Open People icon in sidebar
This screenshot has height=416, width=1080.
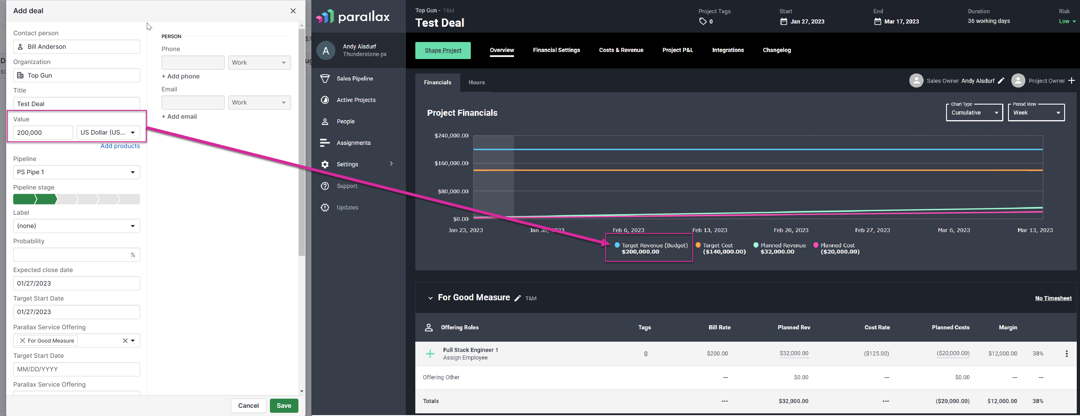point(325,122)
